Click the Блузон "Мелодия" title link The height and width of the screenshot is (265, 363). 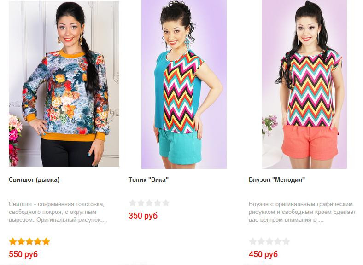point(277,180)
